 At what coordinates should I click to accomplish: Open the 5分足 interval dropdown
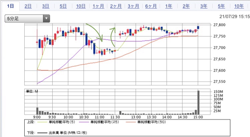point(27,19)
